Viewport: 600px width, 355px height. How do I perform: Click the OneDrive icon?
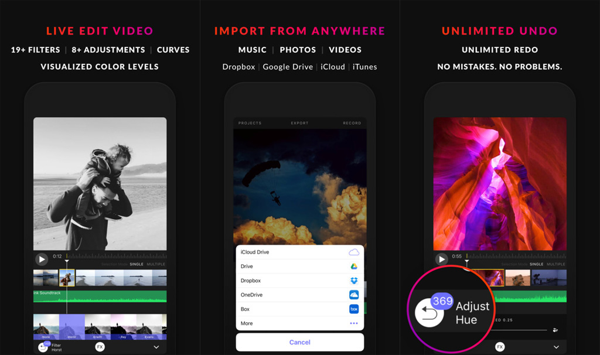coord(353,295)
